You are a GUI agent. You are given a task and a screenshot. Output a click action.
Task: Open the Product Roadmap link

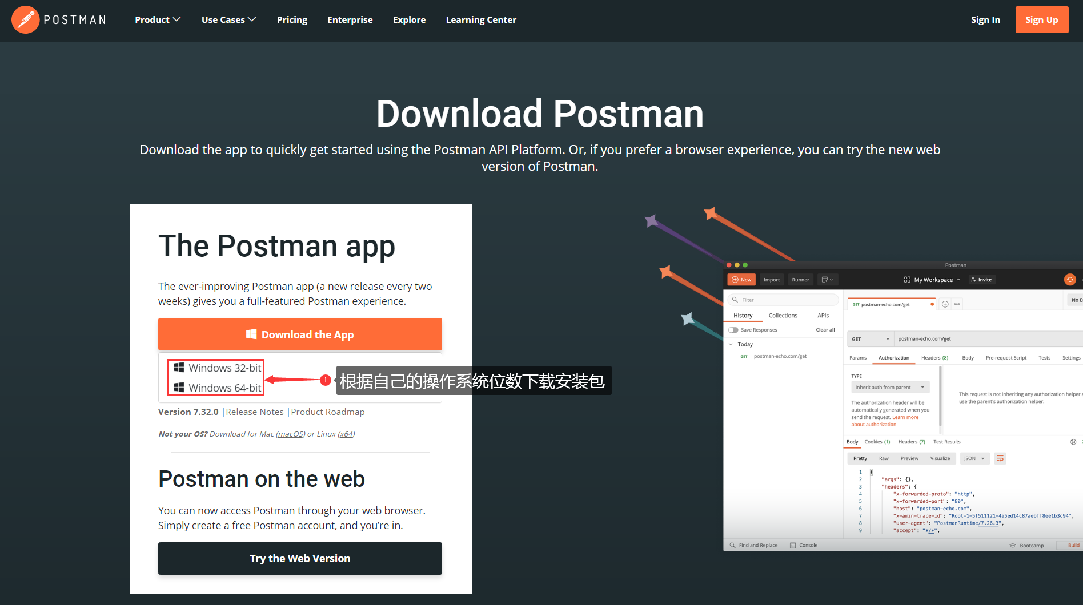328,412
